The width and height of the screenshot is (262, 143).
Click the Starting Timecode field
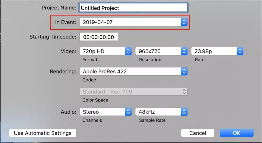pos(99,37)
